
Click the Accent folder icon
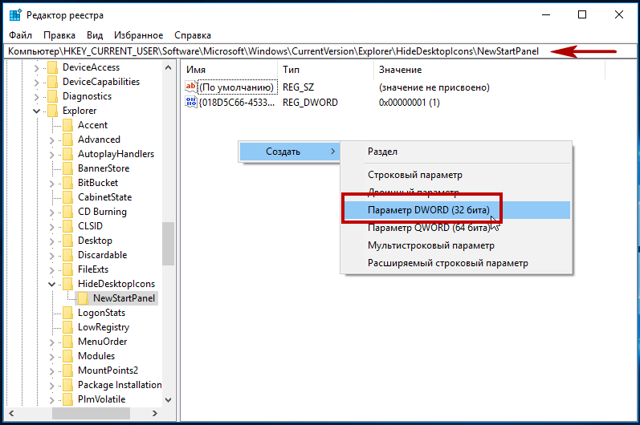pos(67,125)
